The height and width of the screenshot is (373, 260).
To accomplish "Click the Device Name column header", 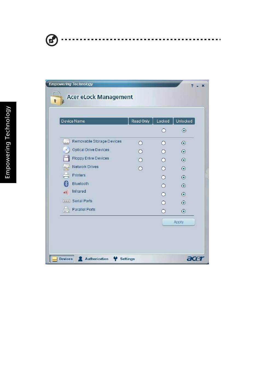I will pyautogui.click(x=94, y=121).
